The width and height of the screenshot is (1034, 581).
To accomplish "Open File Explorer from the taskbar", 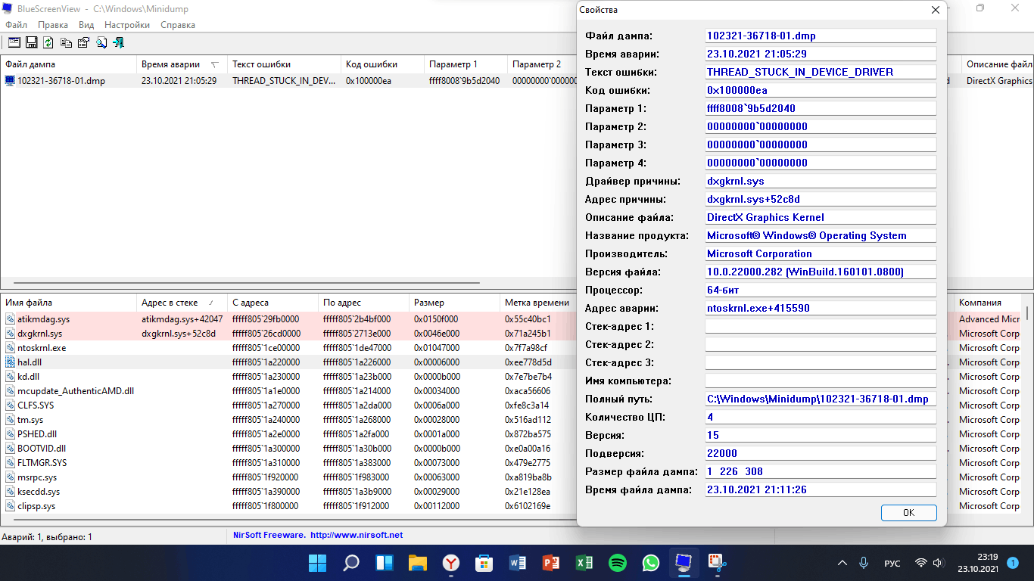I will (418, 563).
